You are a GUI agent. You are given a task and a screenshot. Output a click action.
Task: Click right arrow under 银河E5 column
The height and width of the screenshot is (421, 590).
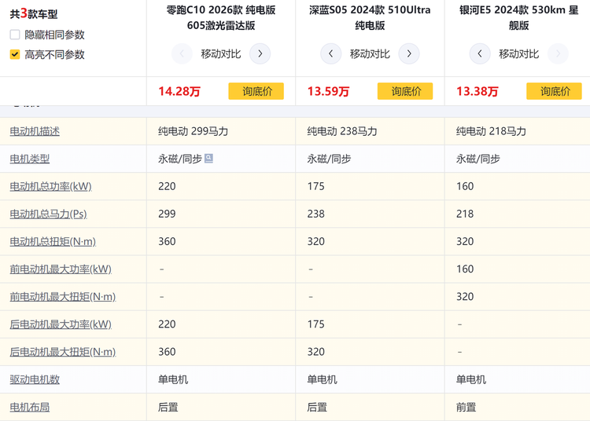tap(558, 54)
